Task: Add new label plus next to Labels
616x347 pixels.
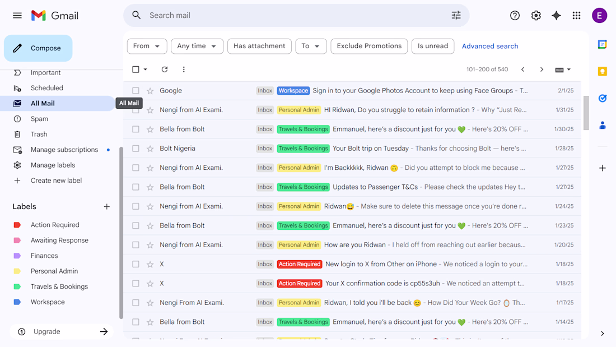Action: click(x=106, y=206)
